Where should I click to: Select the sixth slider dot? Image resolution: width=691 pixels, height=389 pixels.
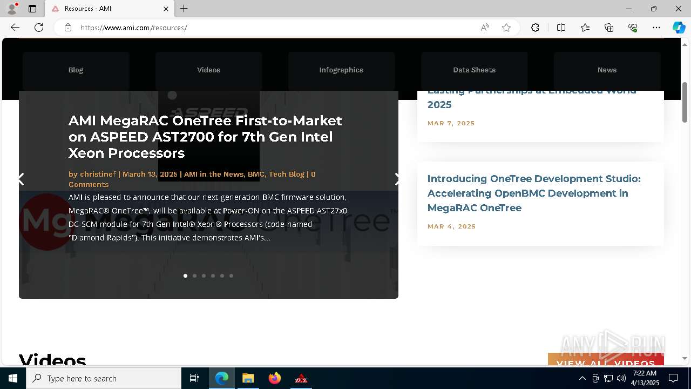(231, 276)
